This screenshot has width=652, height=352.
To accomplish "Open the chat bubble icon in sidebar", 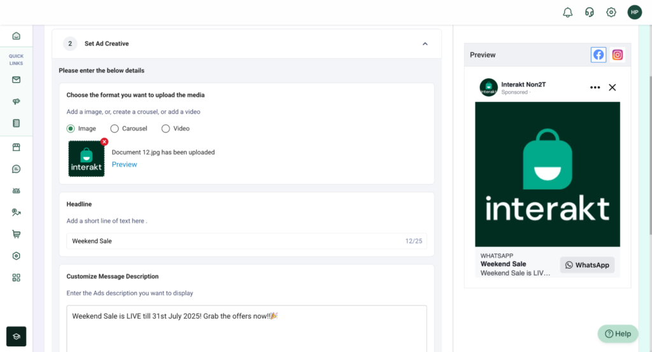I will pyautogui.click(x=16, y=169).
